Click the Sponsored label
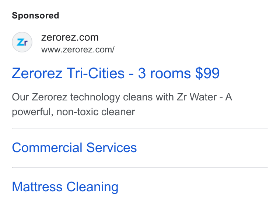The width and height of the screenshot is (280, 206). [x=35, y=16]
